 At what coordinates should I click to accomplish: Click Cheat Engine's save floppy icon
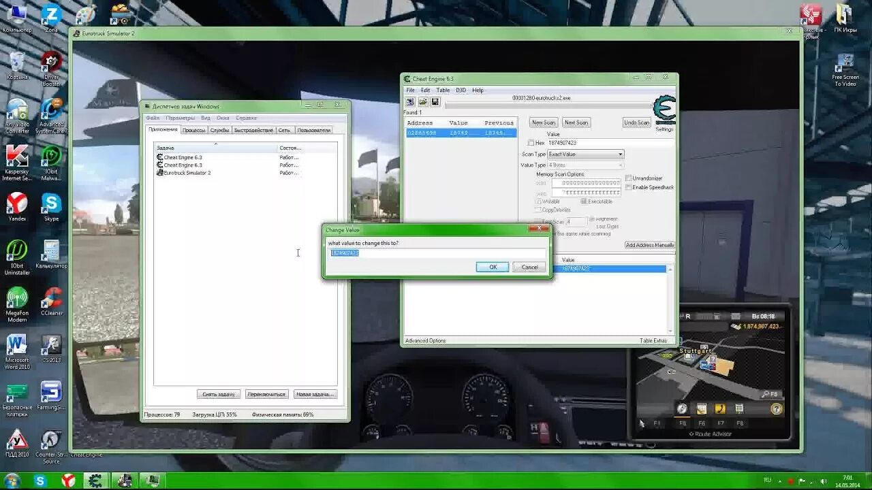[x=435, y=101]
